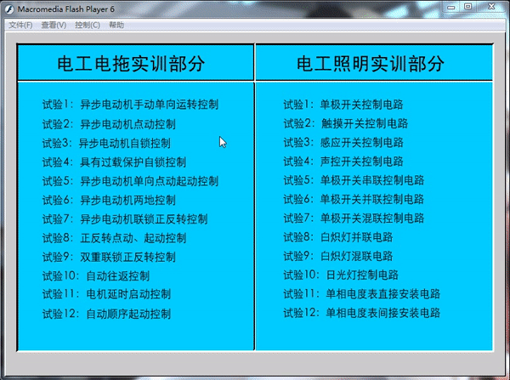Select 试验7: 异步电动机联锁正反转控制

pyautogui.click(x=125, y=219)
